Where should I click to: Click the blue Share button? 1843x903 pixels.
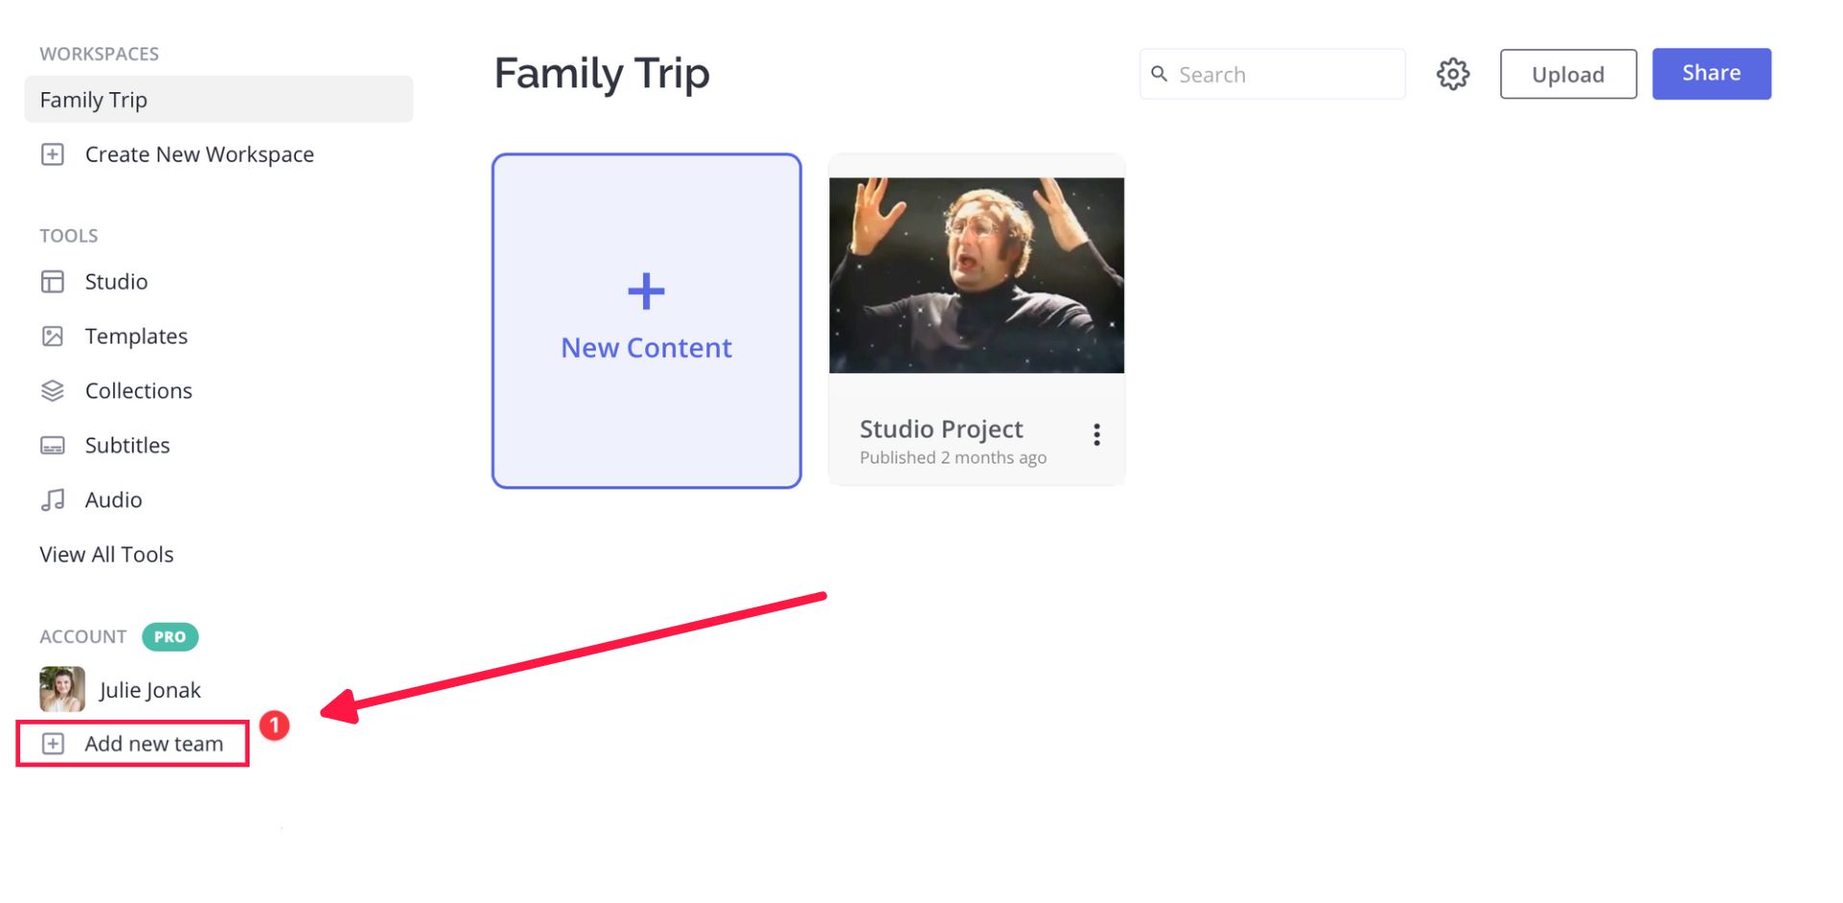pos(1711,74)
